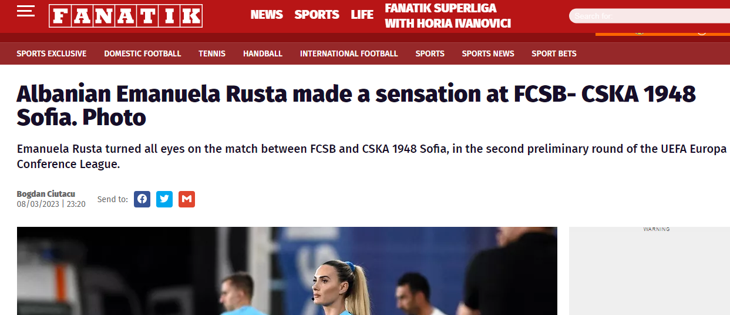Go to Domestic Football category
The height and width of the screenshot is (315, 730).
click(143, 53)
